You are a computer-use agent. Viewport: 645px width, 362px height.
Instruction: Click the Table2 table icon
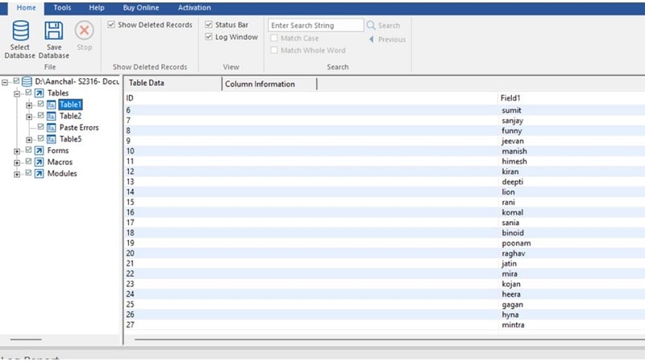coord(52,116)
